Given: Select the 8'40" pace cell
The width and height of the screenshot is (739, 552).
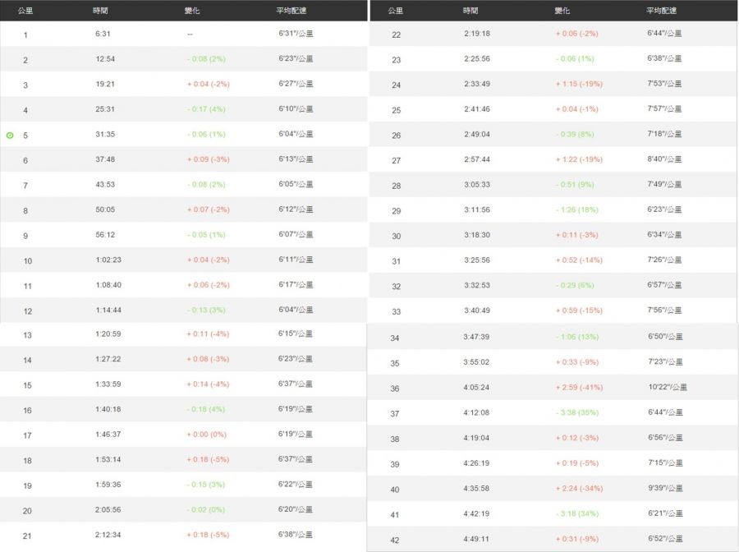Looking at the screenshot, I should point(664,159).
